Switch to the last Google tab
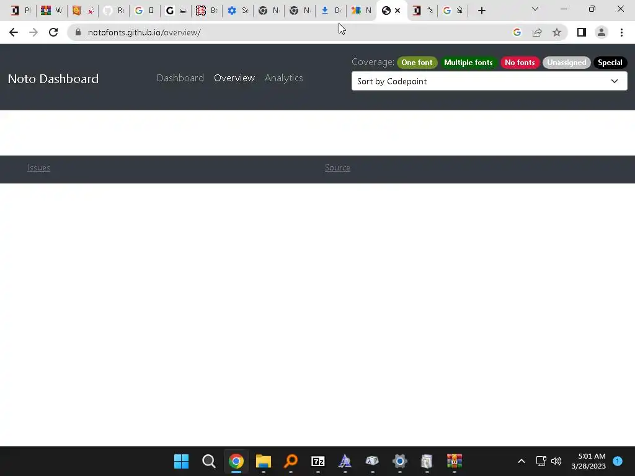The height and width of the screenshot is (476, 635). tap(452, 11)
